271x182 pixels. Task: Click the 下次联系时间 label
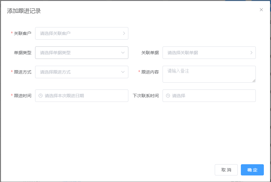146,96
